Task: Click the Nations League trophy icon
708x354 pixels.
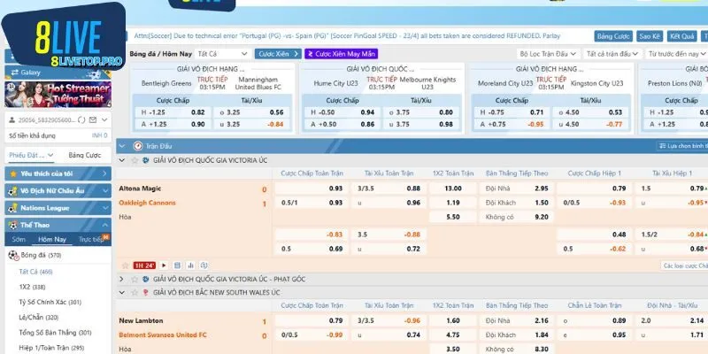Action: 13,208
